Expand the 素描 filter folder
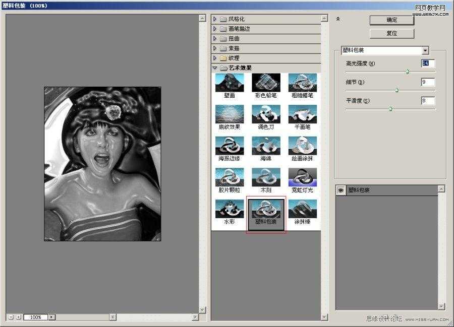This screenshot has width=454, height=327. coord(215,48)
